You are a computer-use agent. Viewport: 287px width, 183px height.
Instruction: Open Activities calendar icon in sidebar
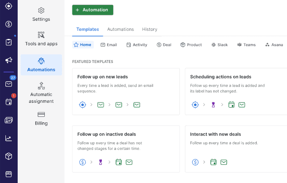[9, 102]
